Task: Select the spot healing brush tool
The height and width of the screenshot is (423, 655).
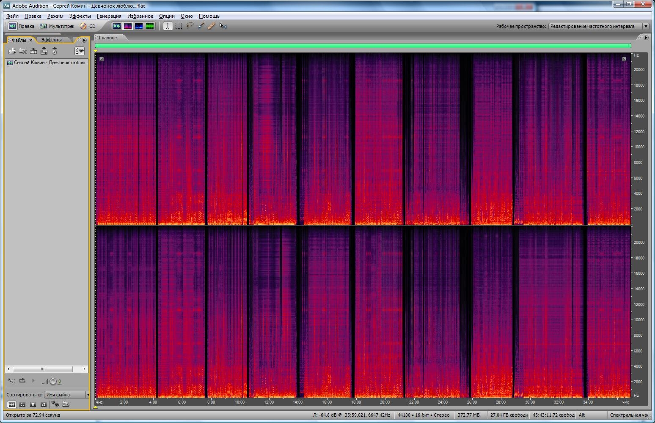Action: 212,26
